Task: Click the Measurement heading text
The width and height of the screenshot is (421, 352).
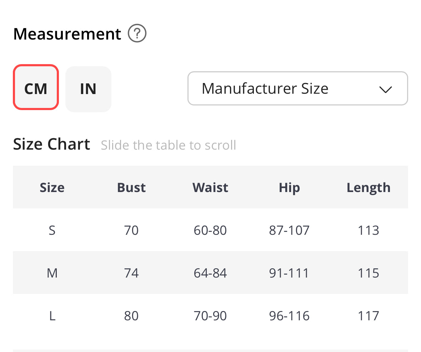Action: pyautogui.click(x=67, y=34)
